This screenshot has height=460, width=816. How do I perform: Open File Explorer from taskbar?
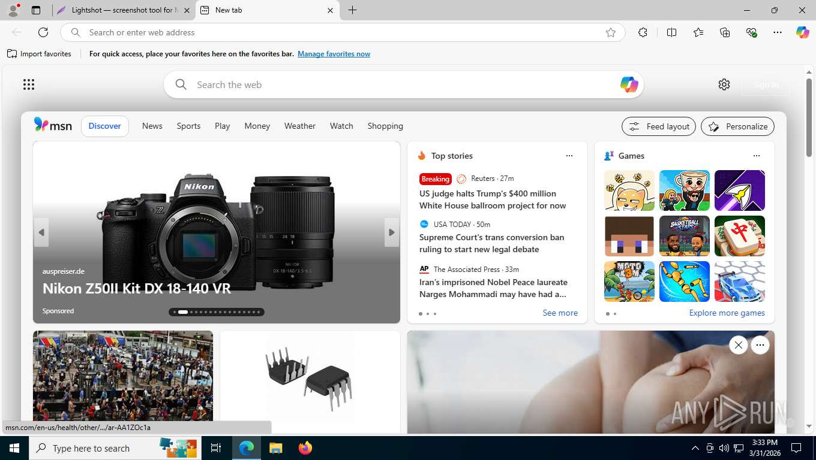point(275,448)
